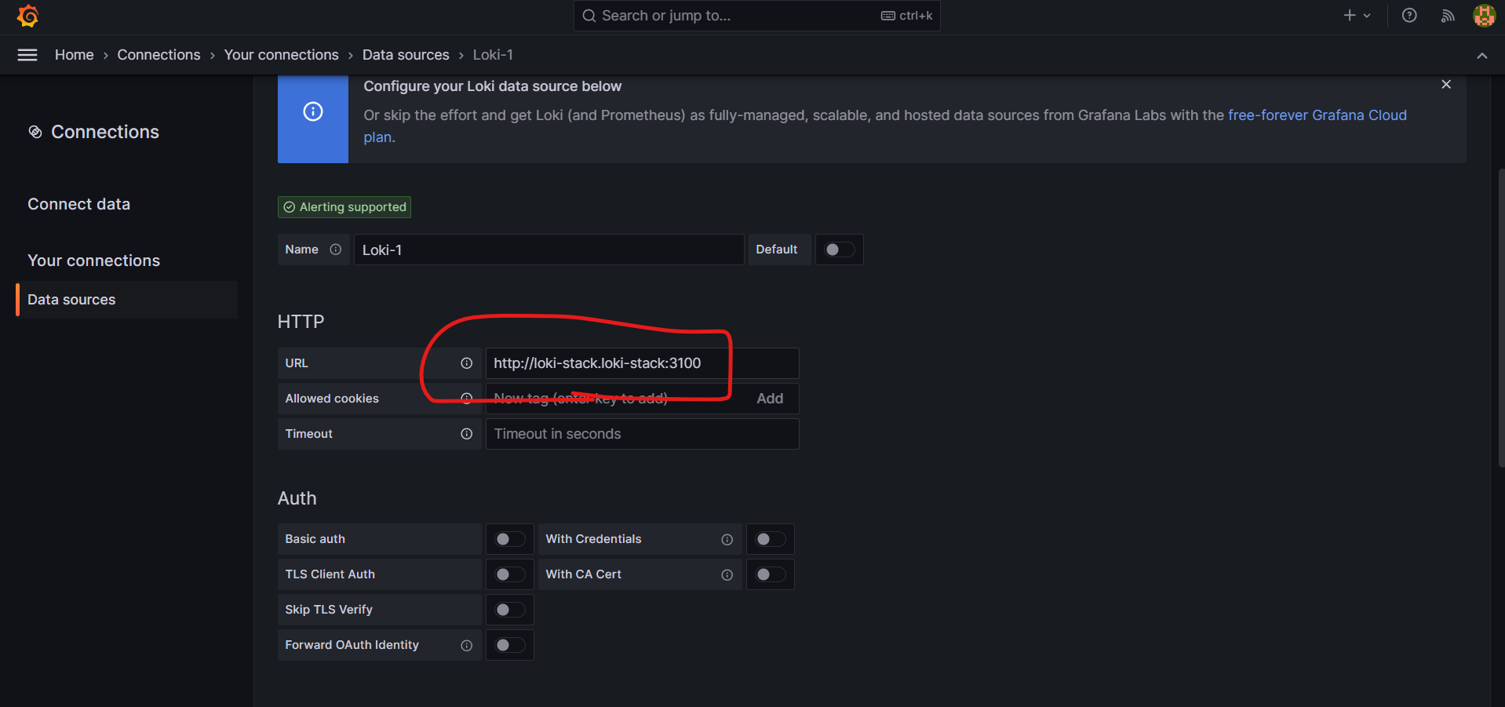Click the Connections sidebar icon
Viewport: 1505px width, 707px height.
coord(35,132)
